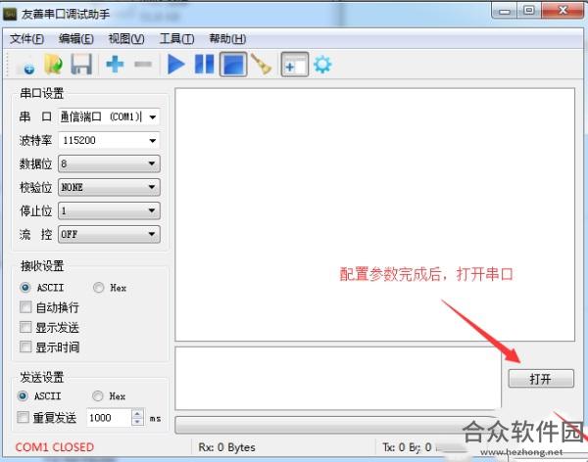Image resolution: width=588 pixels, height=462 pixels.
Task: Open the 校验位 NONE dropdown
Action: pos(109,187)
